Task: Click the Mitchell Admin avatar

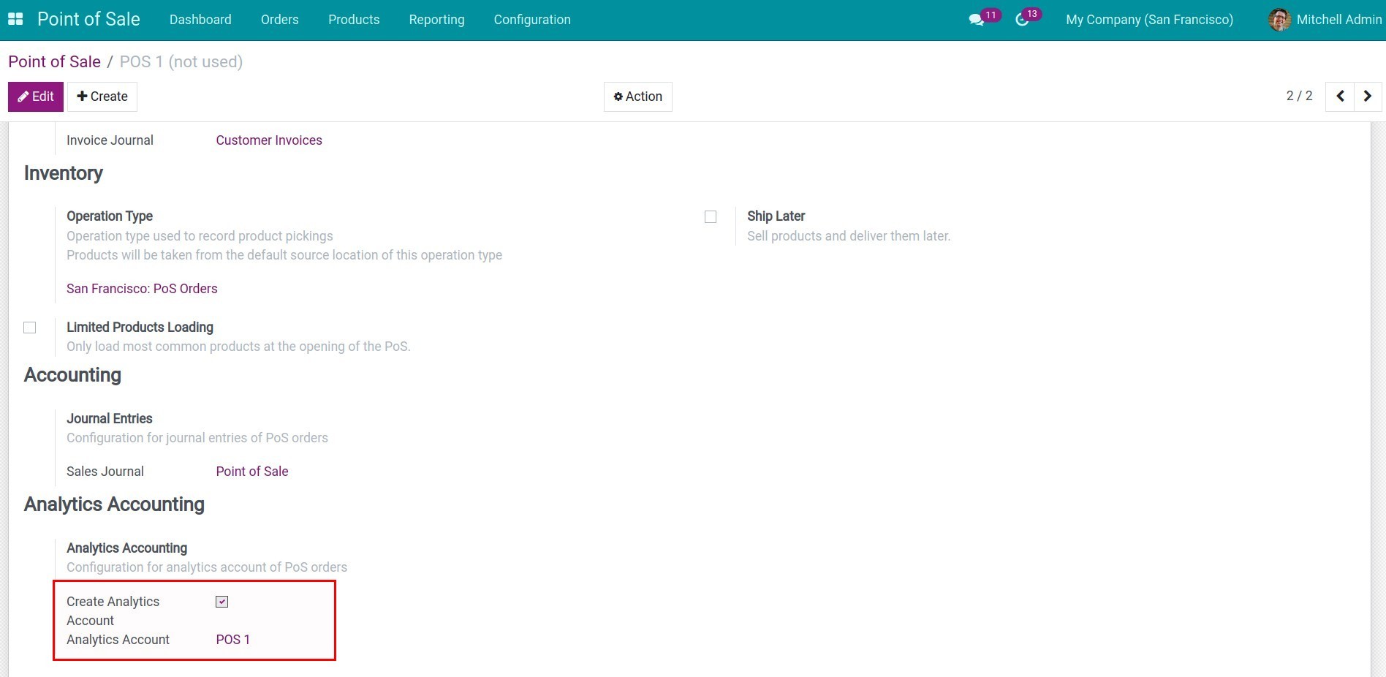Action: (x=1279, y=20)
